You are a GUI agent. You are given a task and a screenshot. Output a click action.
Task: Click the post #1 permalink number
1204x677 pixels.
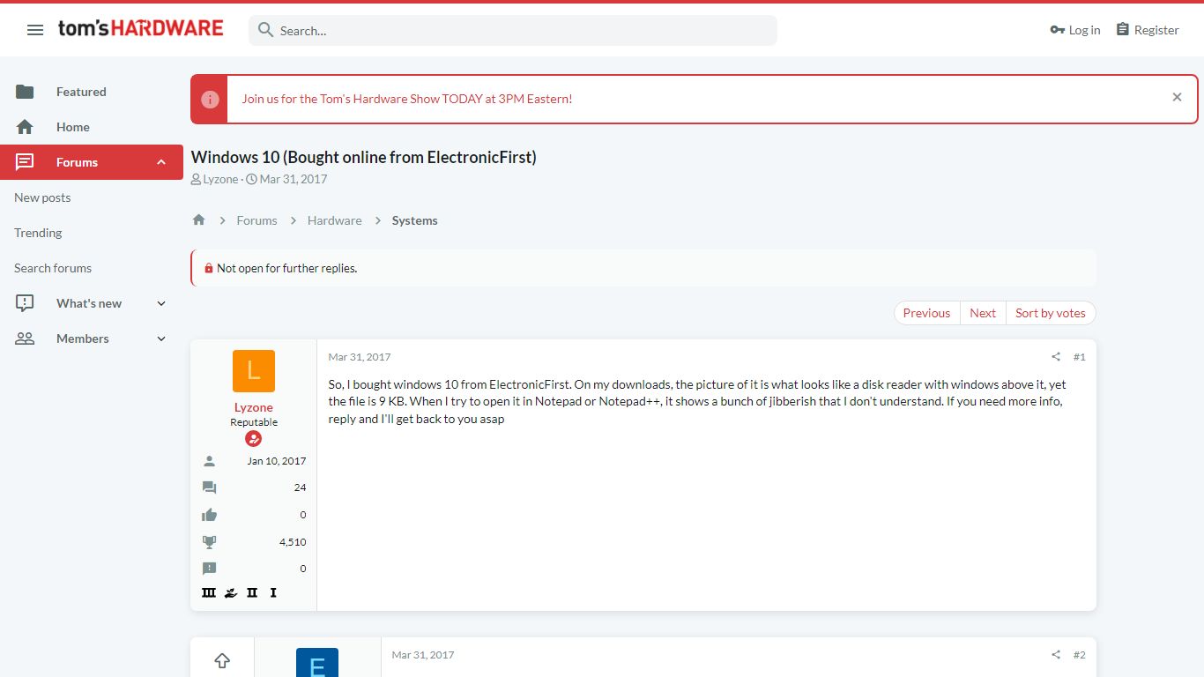1080,357
